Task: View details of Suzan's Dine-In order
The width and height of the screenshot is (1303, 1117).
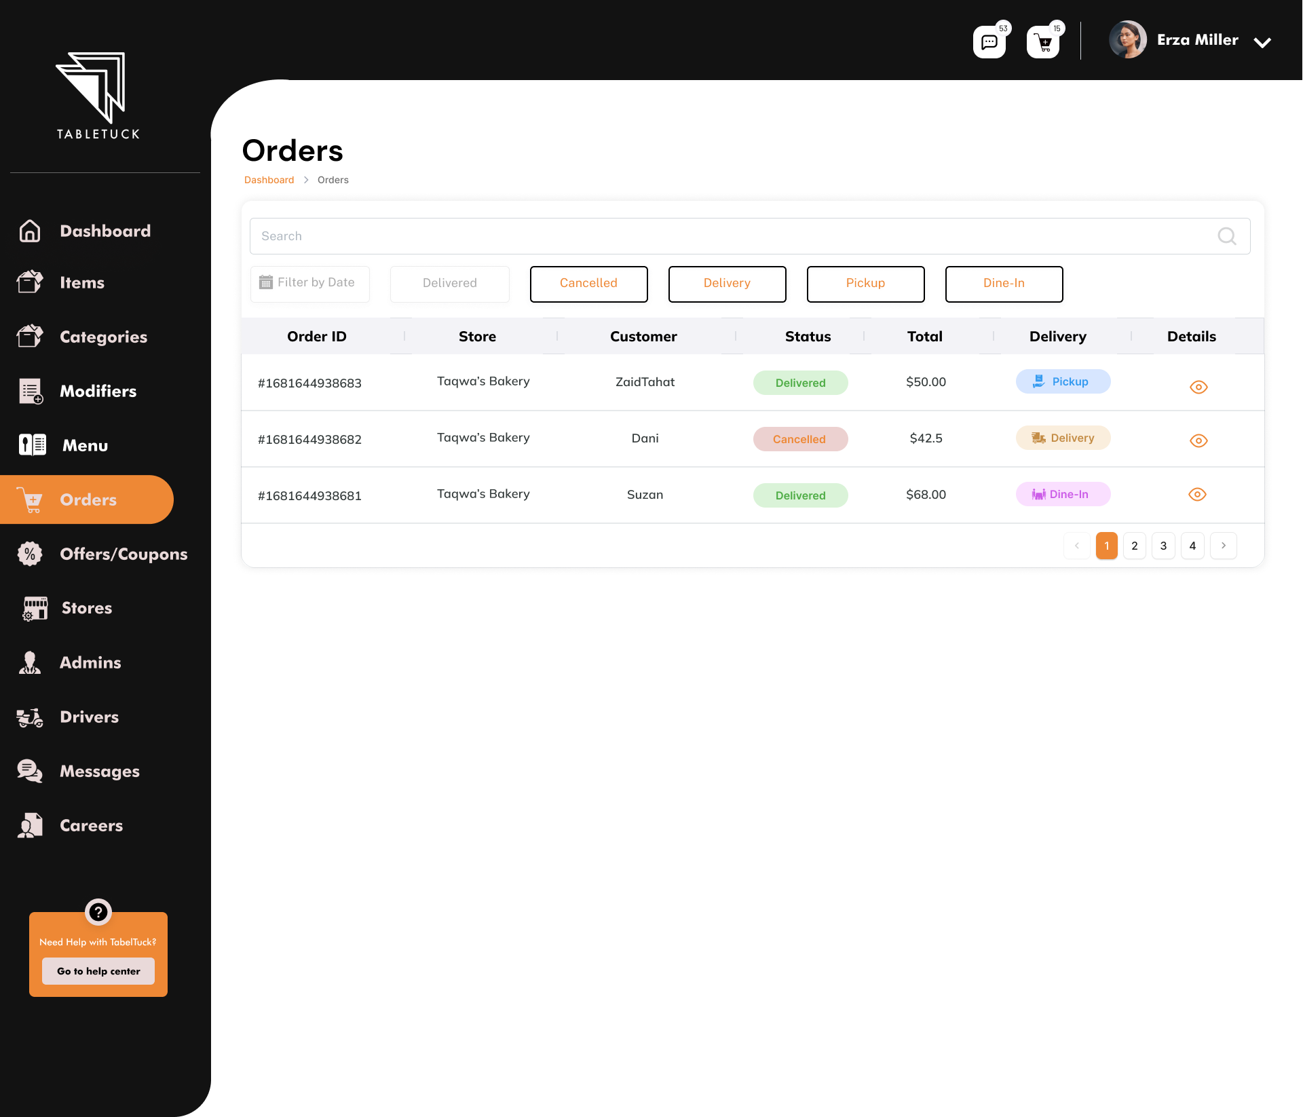Action: pyautogui.click(x=1198, y=494)
